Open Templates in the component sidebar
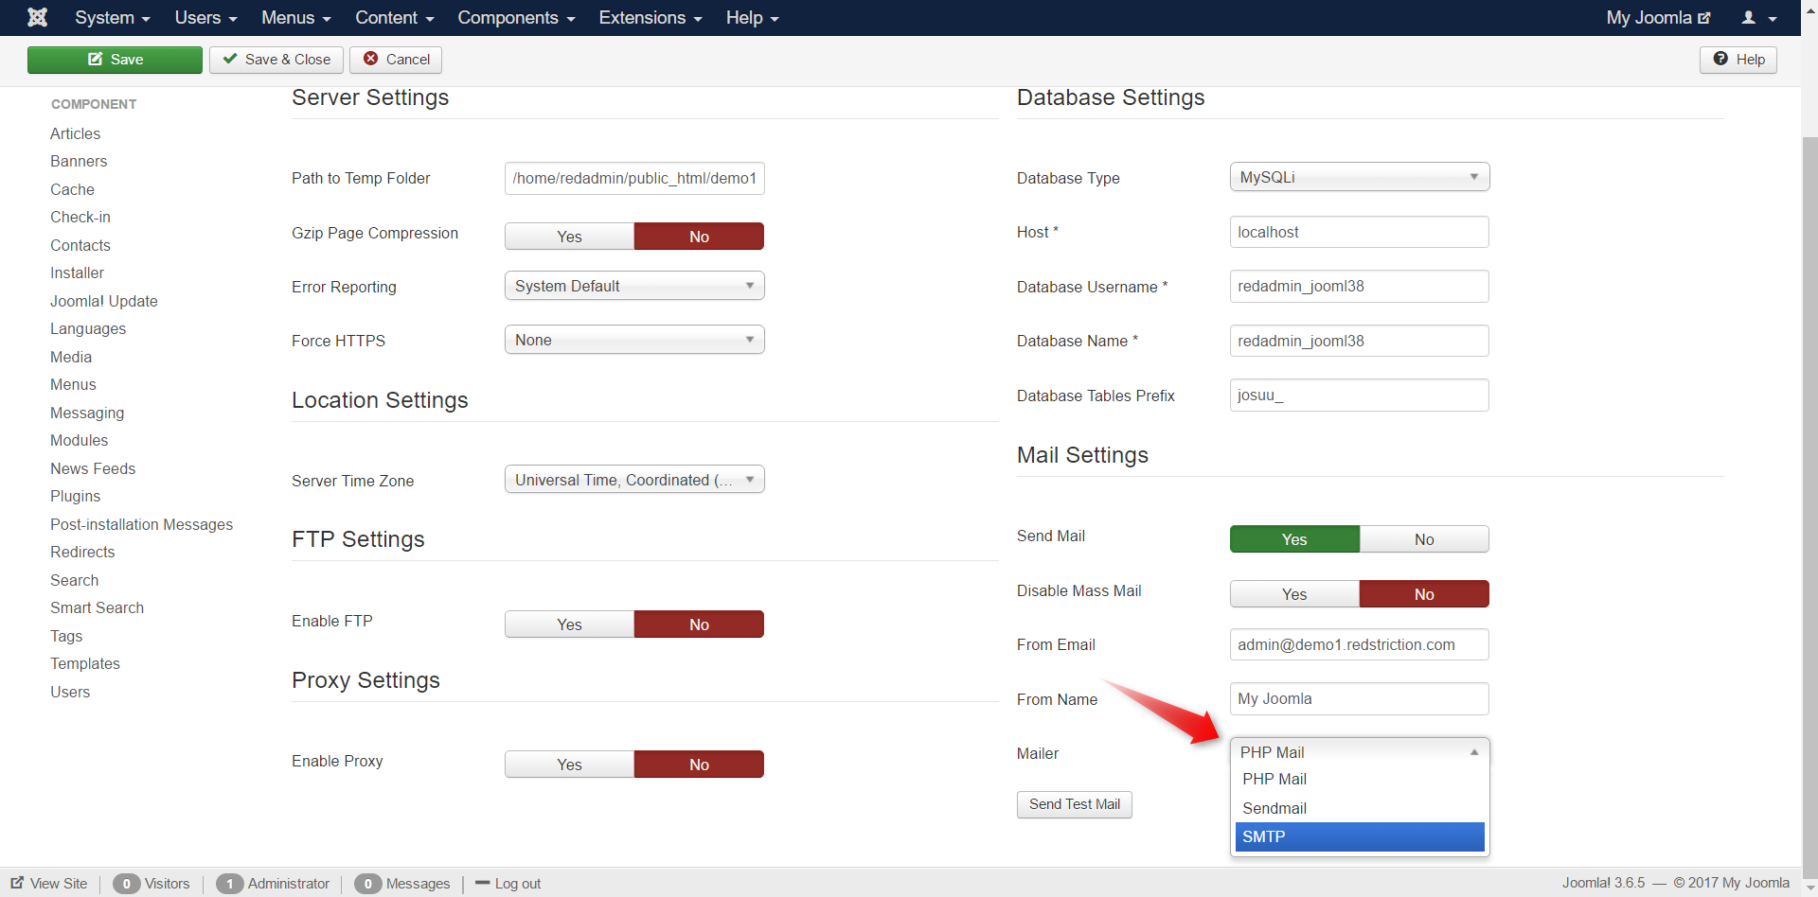This screenshot has width=1818, height=897. coord(85,663)
